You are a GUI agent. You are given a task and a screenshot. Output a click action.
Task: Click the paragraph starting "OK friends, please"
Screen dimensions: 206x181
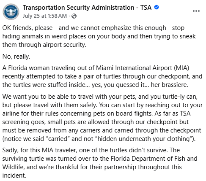pos(99,36)
